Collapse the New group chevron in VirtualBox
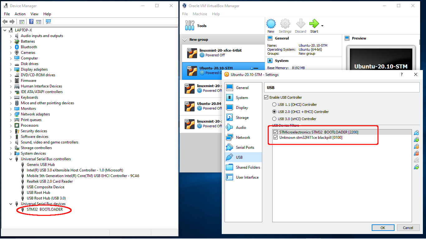The image size is (426, 239). [x=185, y=40]
